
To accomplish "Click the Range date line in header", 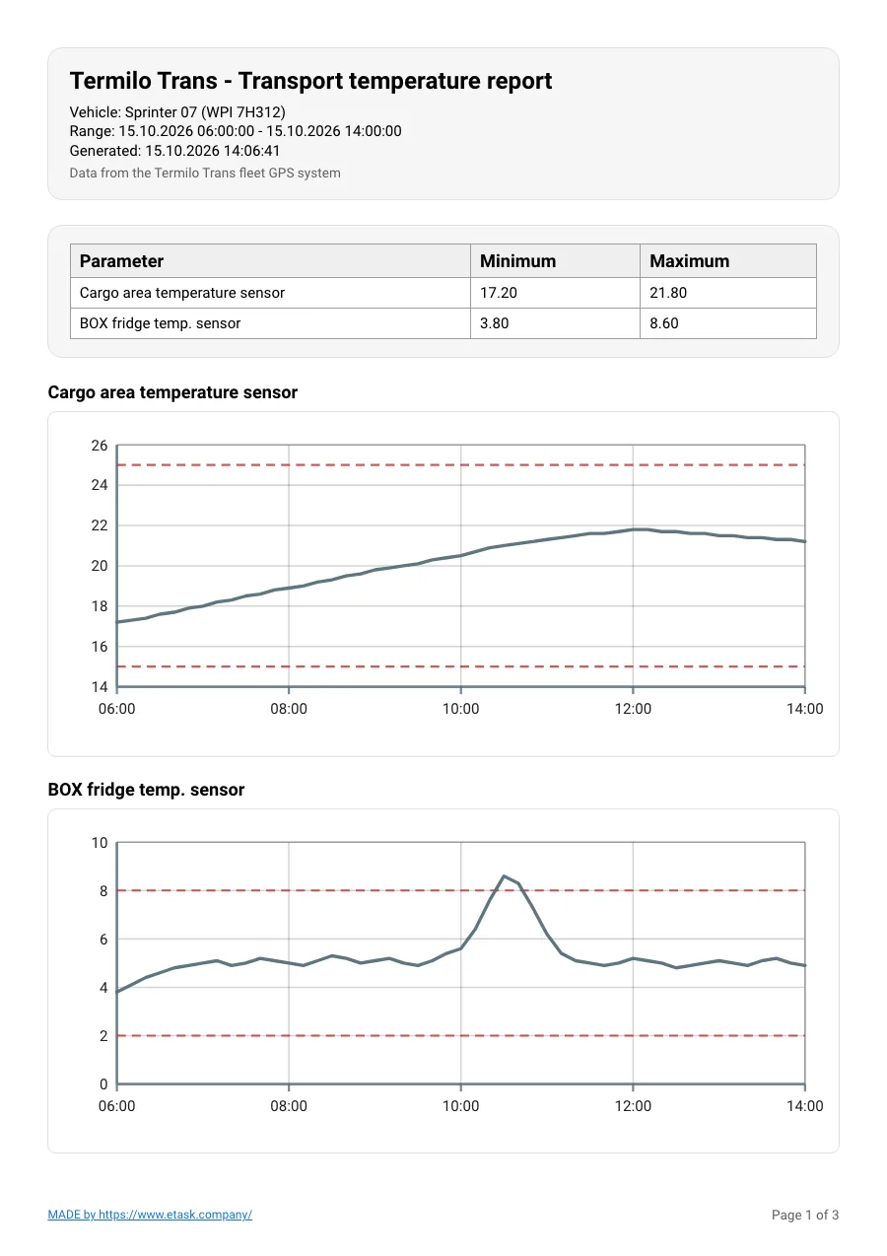I will (x=236, y=131).
